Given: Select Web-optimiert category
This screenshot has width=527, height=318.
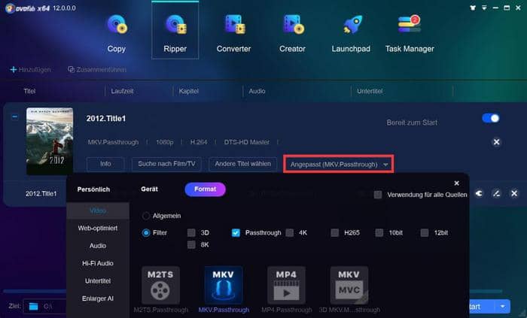Looking at the screenshot, I should click(x=98, y=228).
